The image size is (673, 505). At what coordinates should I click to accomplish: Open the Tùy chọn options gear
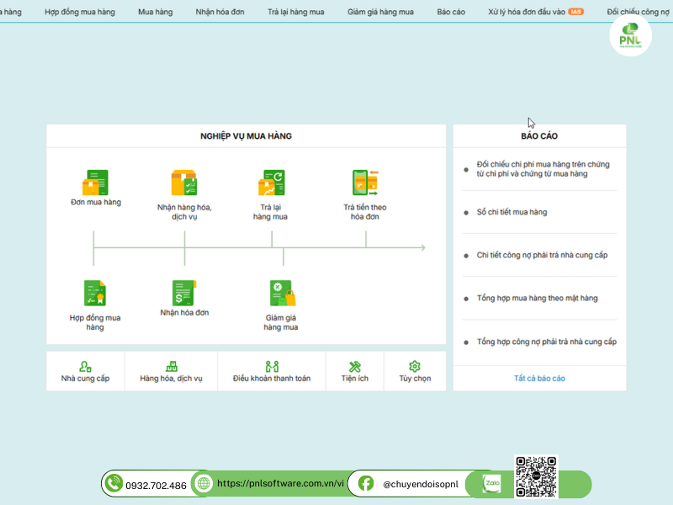[x=415, y=371]
